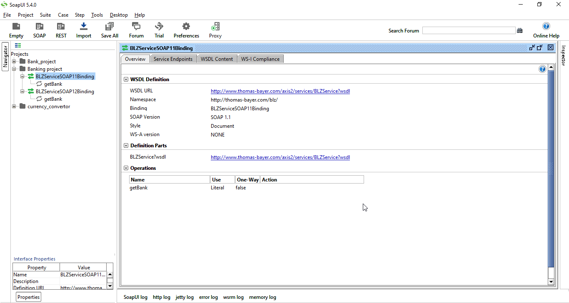
Task: Open the SoapUI community Forum
Action: [x=136, y=30]
